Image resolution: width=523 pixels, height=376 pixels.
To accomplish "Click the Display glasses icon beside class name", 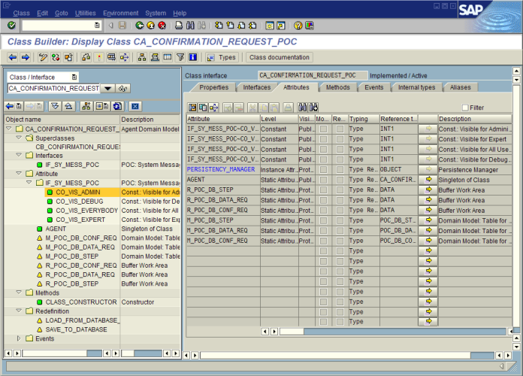I will pos(122,89).
